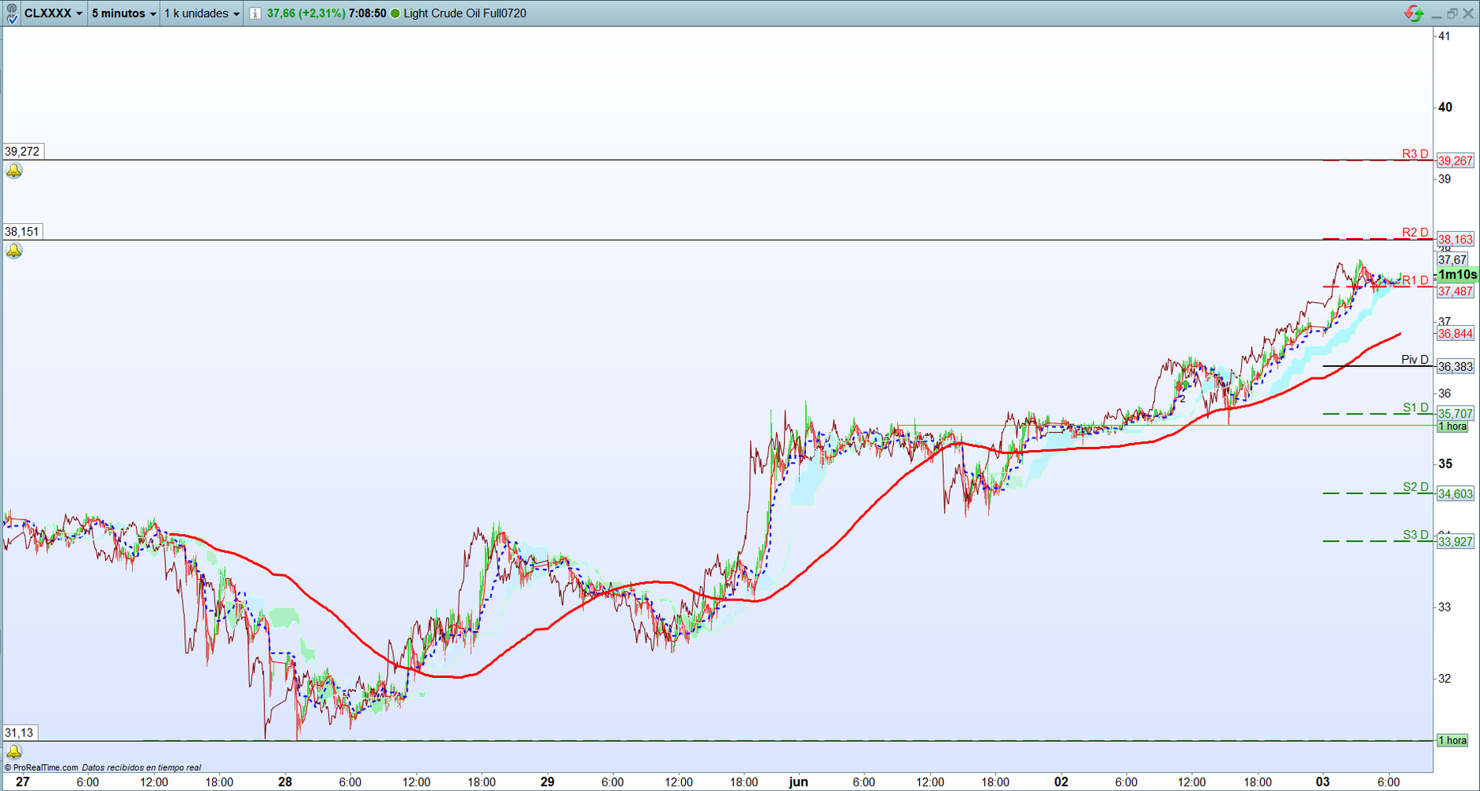Click the 39,267 price tag
Image resolution: width=1480 pixels, height=791 pixels.
tap(1455, 161)
